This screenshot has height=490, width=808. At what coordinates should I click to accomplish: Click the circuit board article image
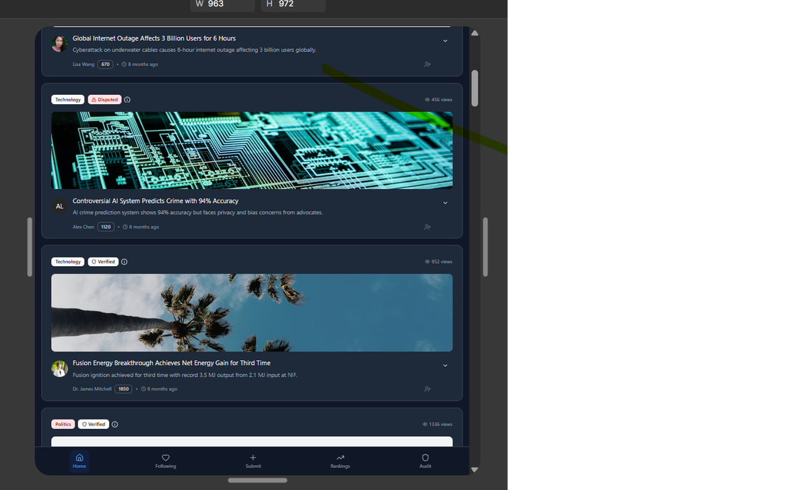coord(252,150)
